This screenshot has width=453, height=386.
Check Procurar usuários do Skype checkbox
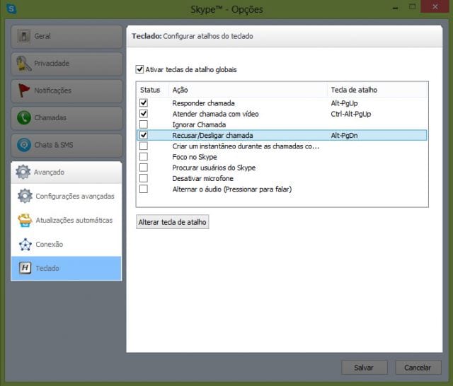(144, 168)
